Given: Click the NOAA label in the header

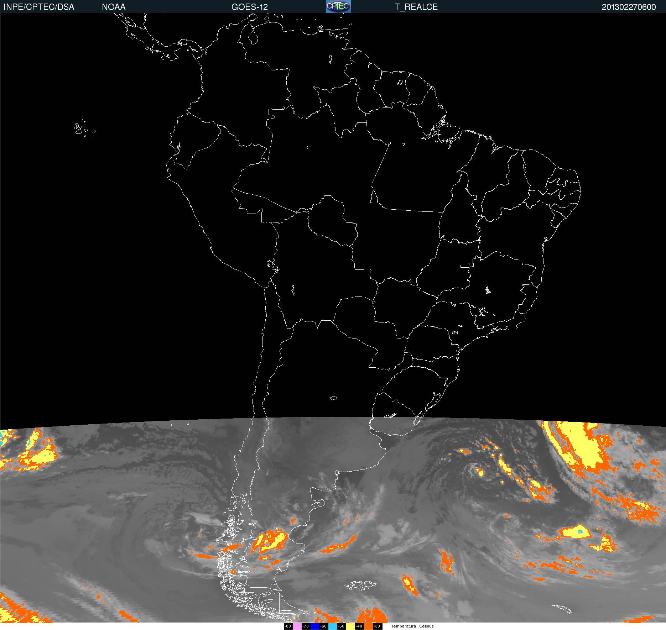Looking at the screenshot, I should (114, 7).
